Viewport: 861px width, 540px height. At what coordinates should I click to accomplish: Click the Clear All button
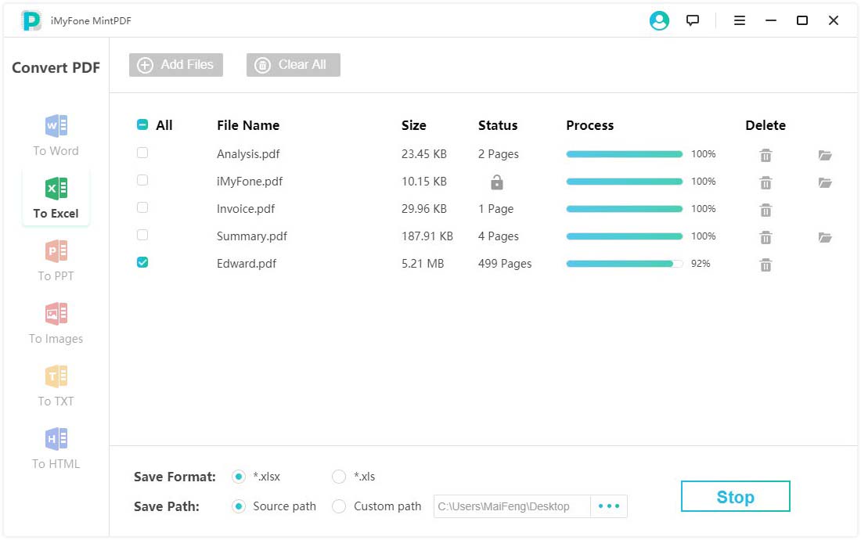(x=294, y=65)
